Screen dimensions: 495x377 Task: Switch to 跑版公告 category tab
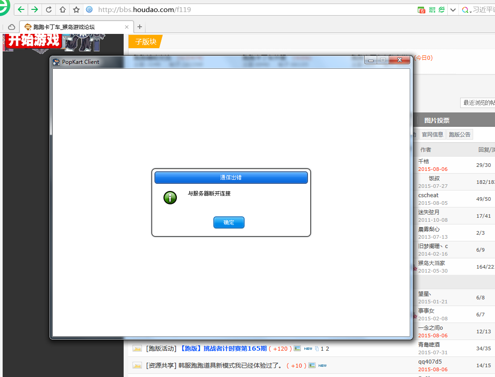click(460, 134)
